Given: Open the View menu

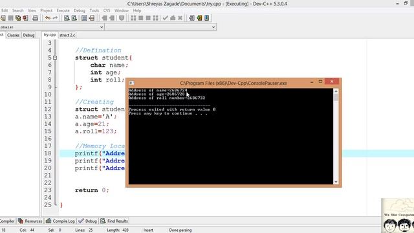Looking at the screenshot, I should [x=32, y=10].
